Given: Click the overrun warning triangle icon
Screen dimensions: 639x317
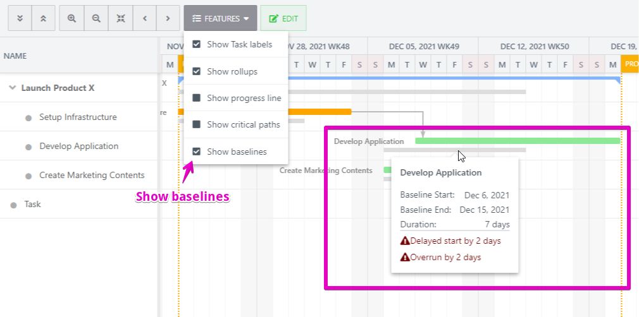Looking at the screenshot, I should pyautogui.click(x=405, y=258).
